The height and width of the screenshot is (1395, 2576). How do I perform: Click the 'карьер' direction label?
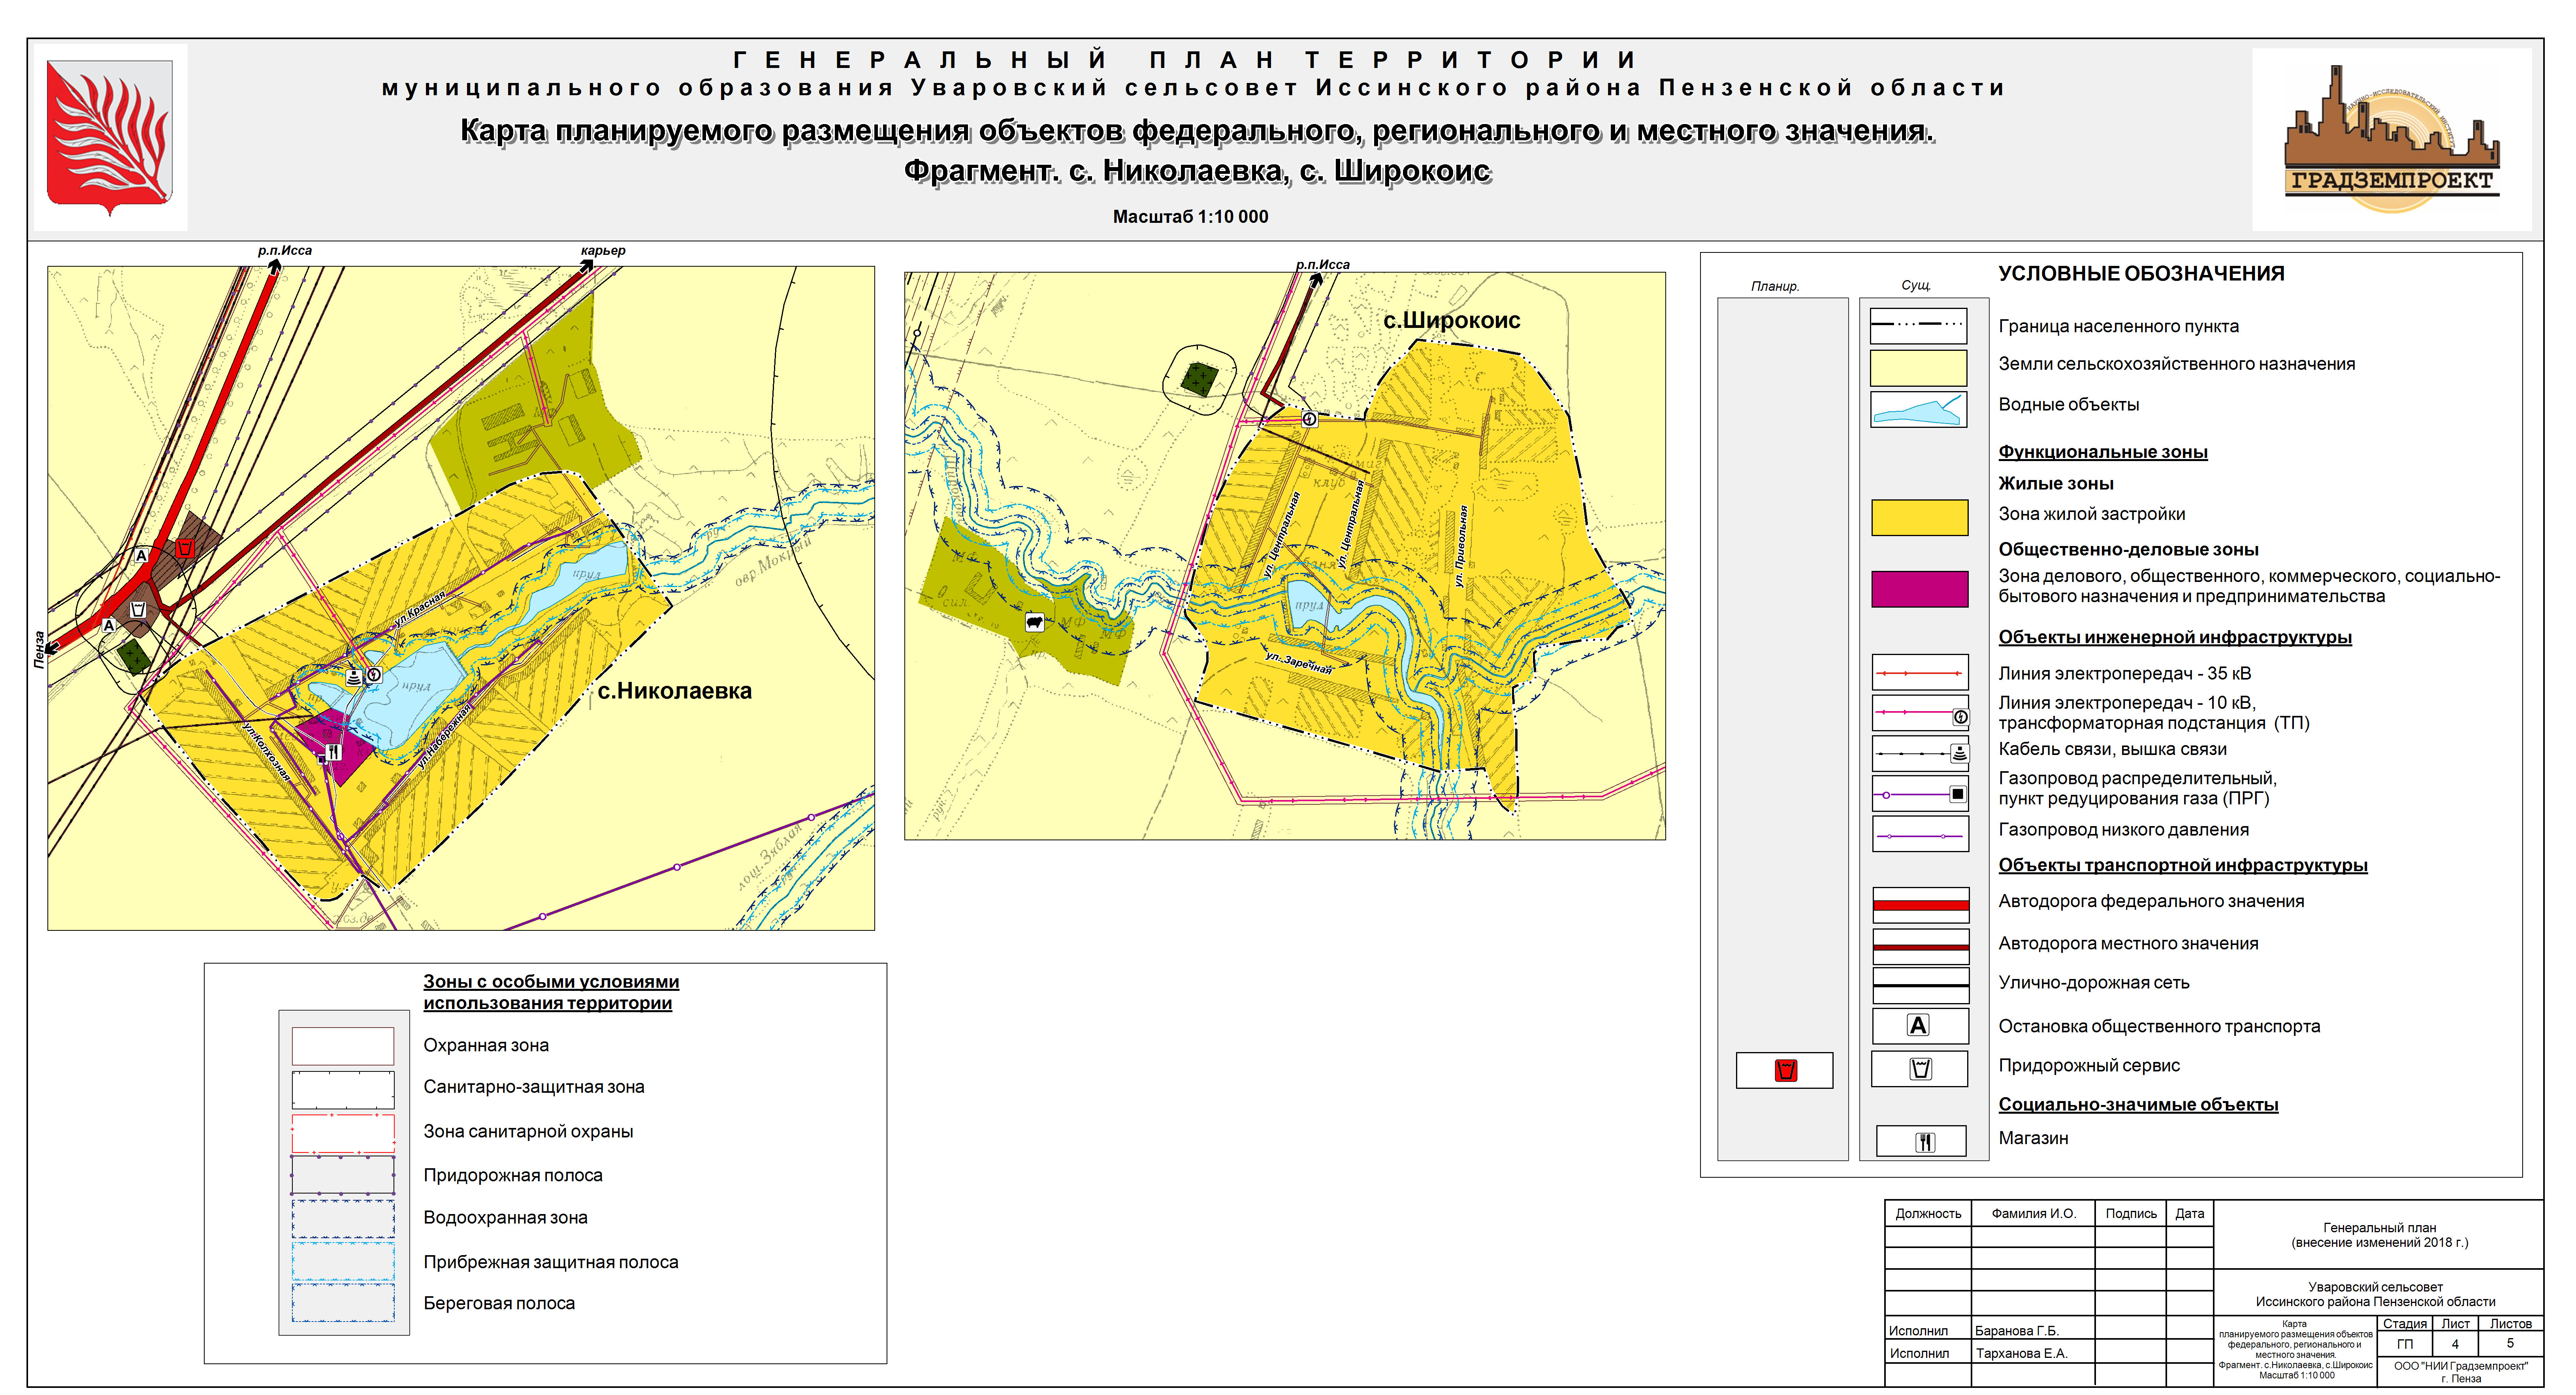click(x=603, y=250)
